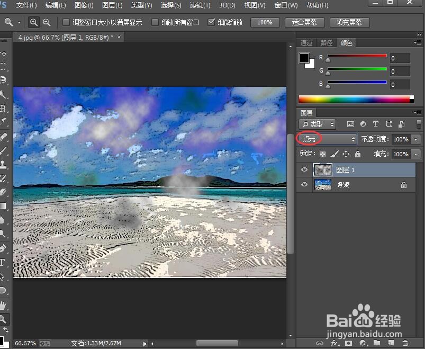
Task: Filter layers by pixel layers icon
Action: pos(350,124)
